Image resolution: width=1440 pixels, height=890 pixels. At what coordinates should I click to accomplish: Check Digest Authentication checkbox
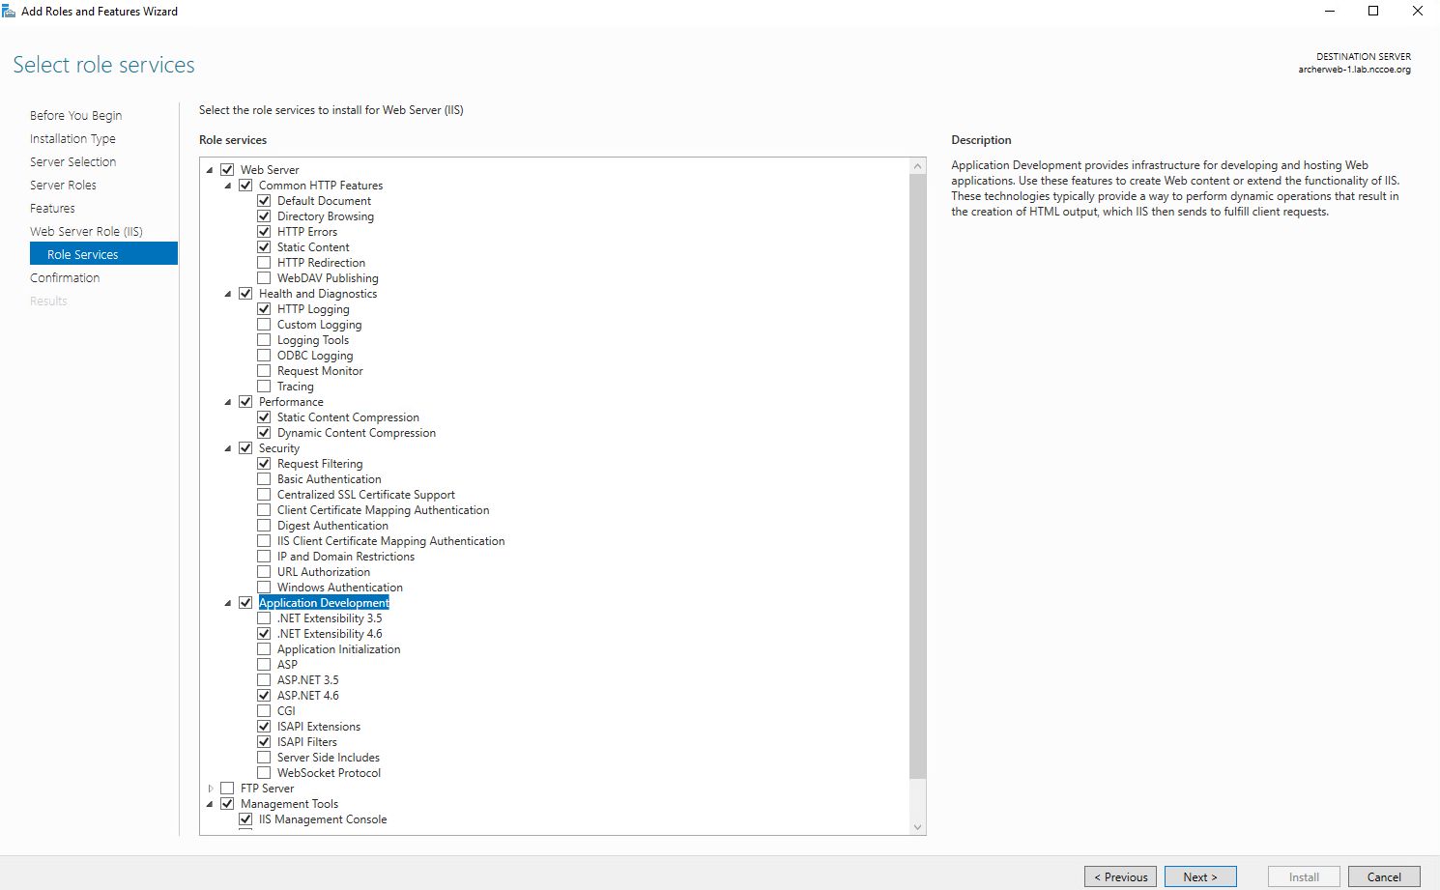[x=264, y=526]
